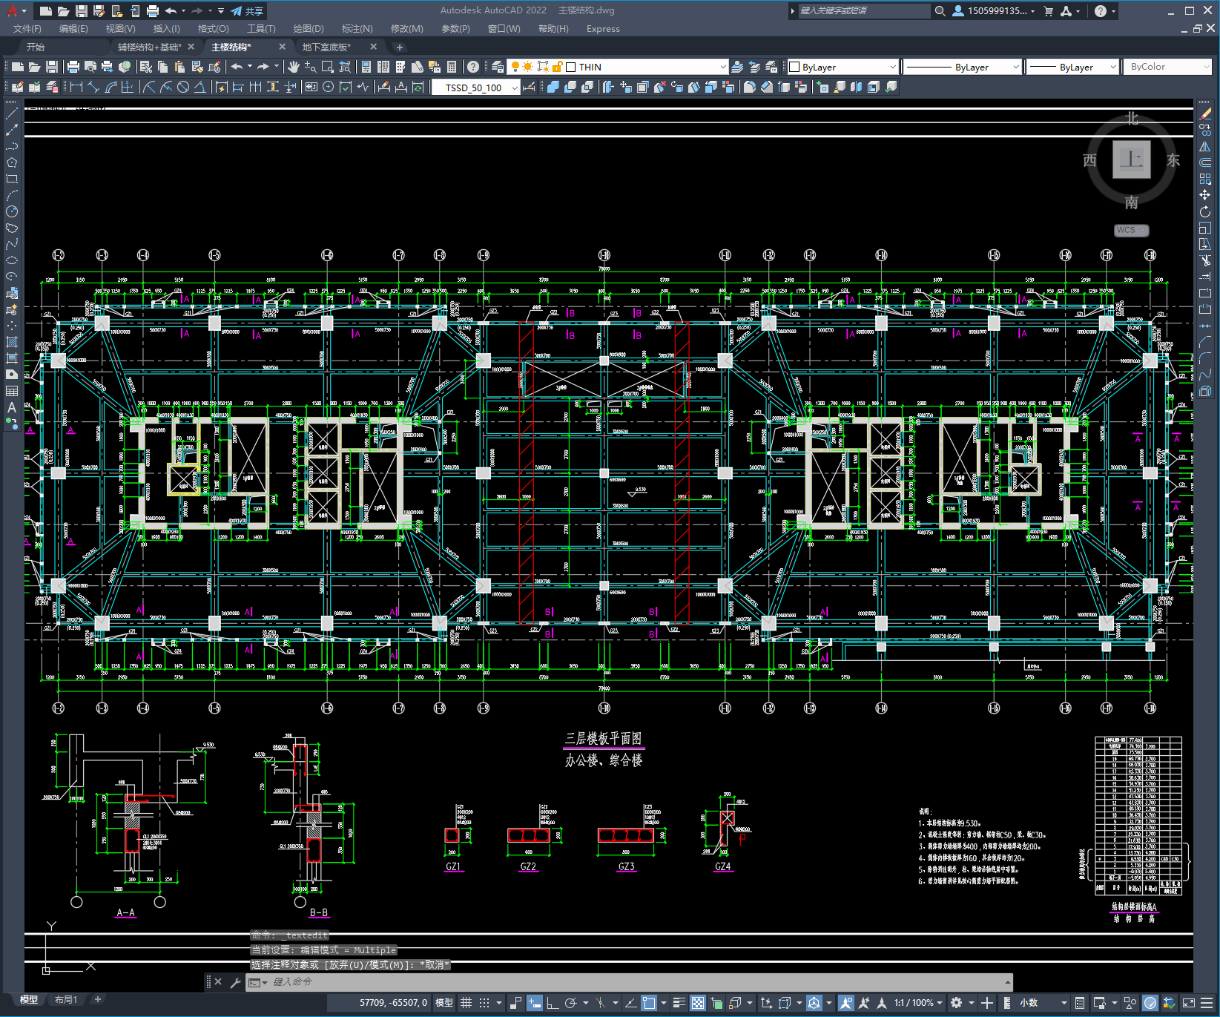Click the ByColor plot style control
The width and height of the screenshot is (1220, 1017).
click(x=1169, y=67)
